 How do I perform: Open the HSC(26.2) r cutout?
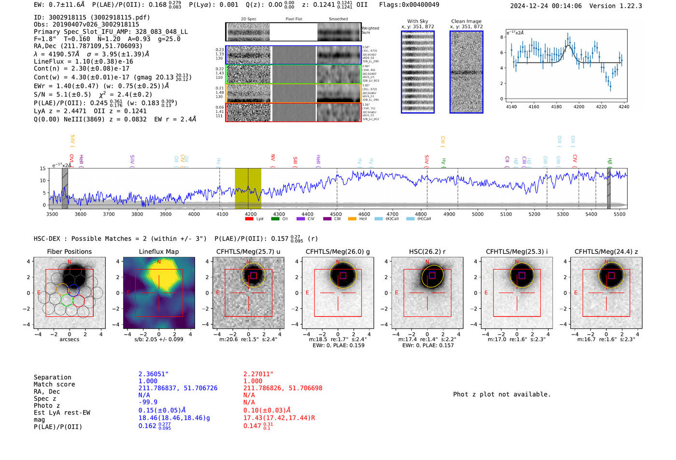tap(427, 293)
